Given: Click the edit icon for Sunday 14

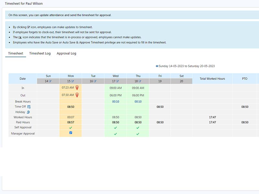Looking at the screenshot, I should pyautogui.click(x=50, y=81).
